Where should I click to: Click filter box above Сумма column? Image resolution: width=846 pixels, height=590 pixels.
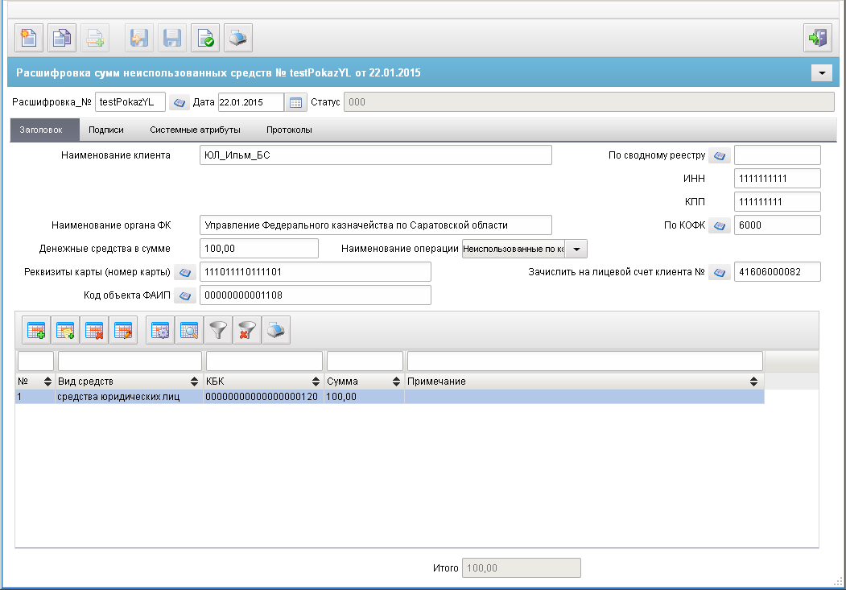coord(365,361)
